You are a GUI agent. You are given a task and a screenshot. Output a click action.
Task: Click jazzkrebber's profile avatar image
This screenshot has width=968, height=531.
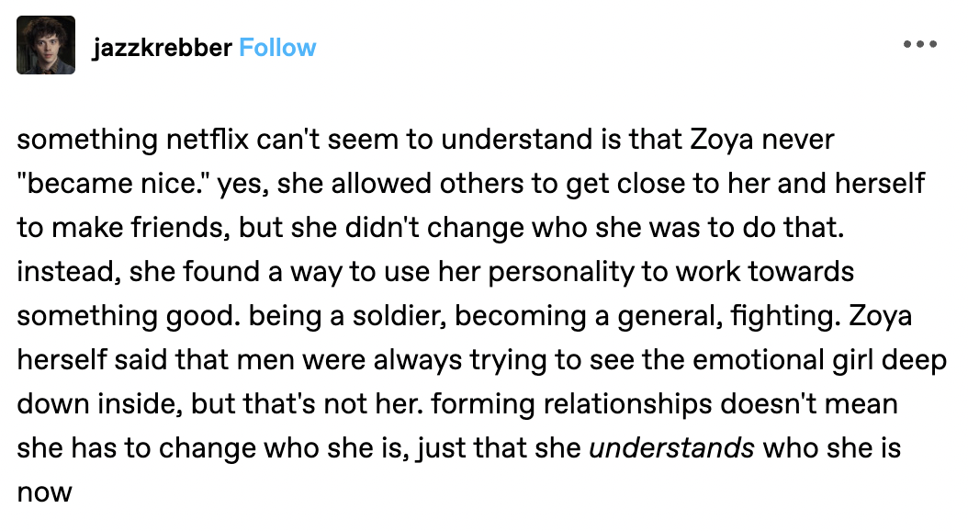[x=46, y=45]
